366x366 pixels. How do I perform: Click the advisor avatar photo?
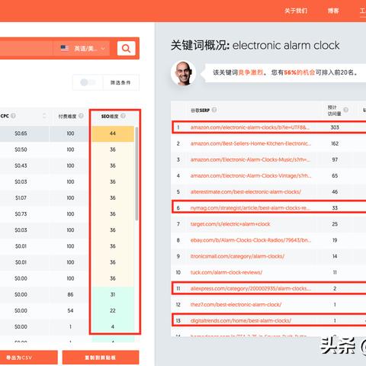[183, 73]
